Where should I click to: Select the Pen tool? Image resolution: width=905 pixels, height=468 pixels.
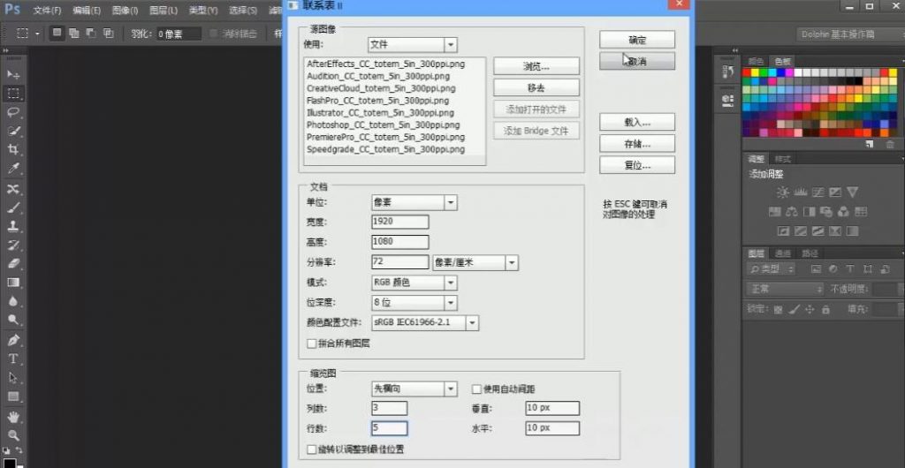(13, 340)
